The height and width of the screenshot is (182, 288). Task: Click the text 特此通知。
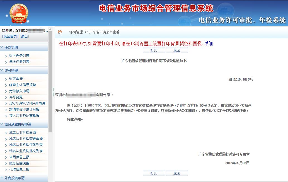pyautogui.click(x=75, y=119)
